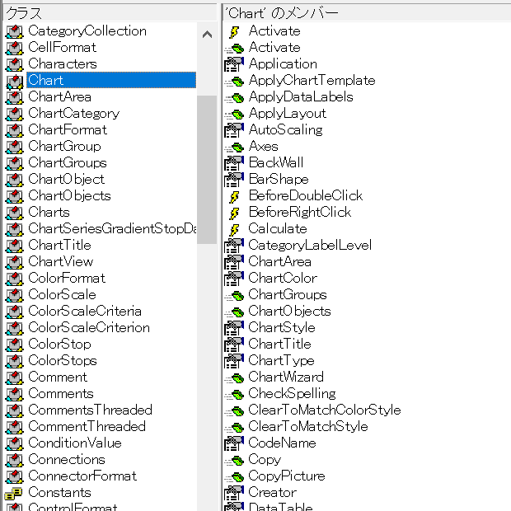Click the property icon beside ChartColor
511x511 pixels.
[234, 279]
